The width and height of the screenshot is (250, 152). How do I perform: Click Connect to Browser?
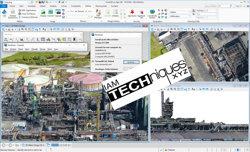click(28, 17)
